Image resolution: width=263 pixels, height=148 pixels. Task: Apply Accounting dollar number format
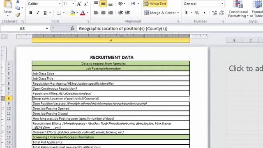(x=186, y=13)
